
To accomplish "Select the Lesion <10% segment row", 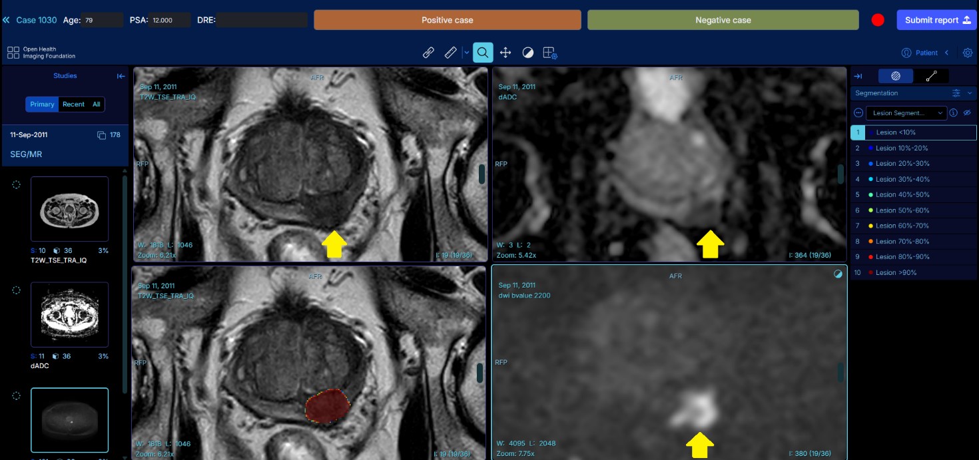I will [x=913, y=132].
